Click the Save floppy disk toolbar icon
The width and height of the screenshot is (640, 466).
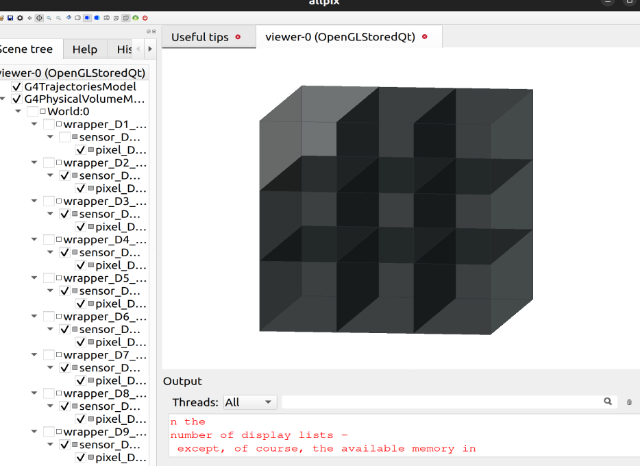coord(10,17)
